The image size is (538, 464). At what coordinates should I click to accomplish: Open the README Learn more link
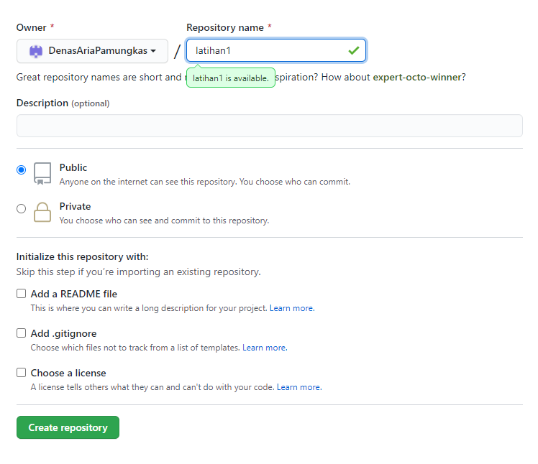[x=292, y=308]
